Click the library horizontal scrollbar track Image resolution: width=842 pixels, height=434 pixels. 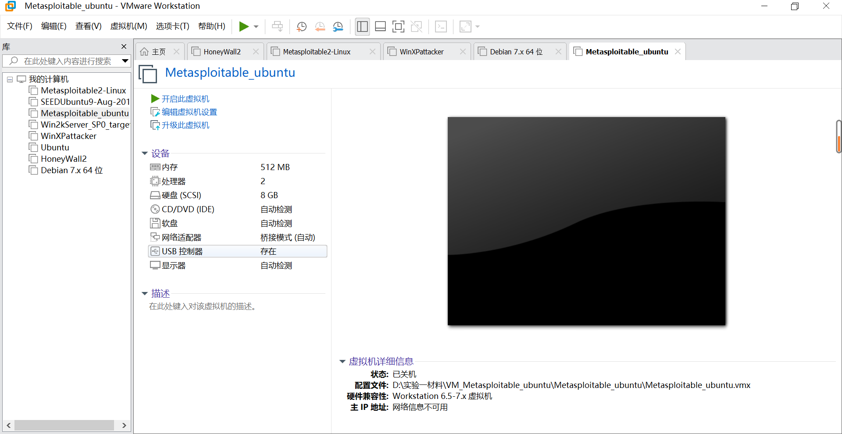pos(64,425)
